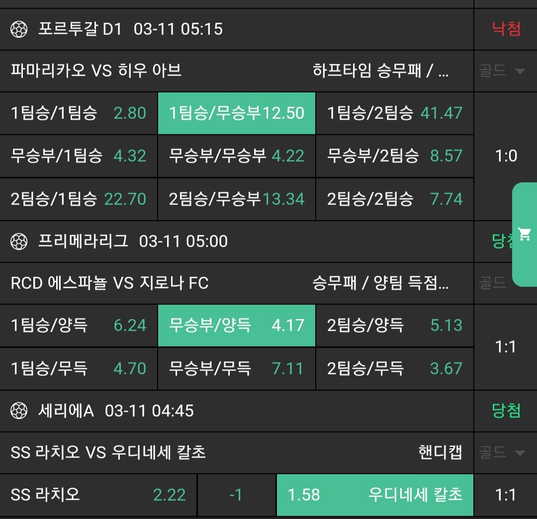Toggle the selected 1팀승/무승부 12.50 bet
Viewport: 537px width, 519px height.
237,113
